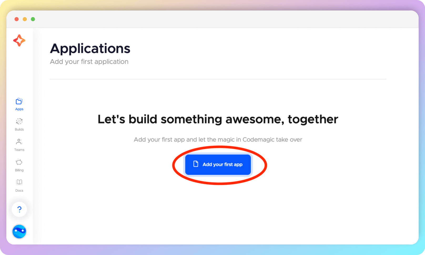The image size is (425, 255).
Task: Click the Let's build something awesome heading
Action: [217, 119]
